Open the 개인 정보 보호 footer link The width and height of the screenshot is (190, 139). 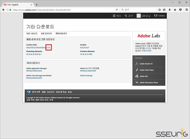point(42,100)
